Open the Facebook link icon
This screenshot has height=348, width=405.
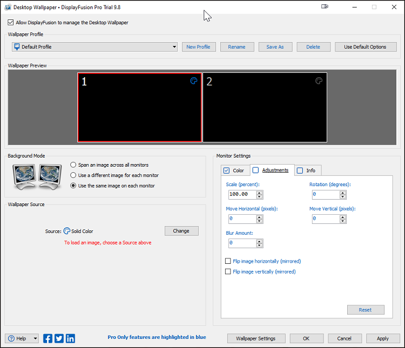pyautogui.click(x=48, y=338)
